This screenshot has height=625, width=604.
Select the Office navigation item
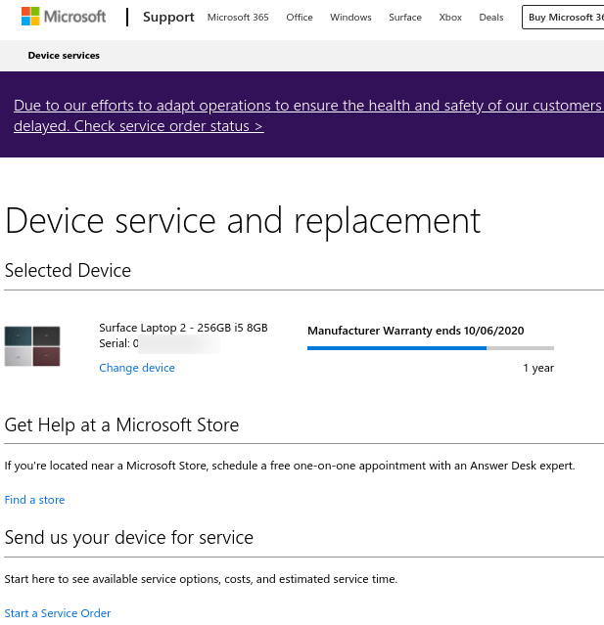coord(300,18)
